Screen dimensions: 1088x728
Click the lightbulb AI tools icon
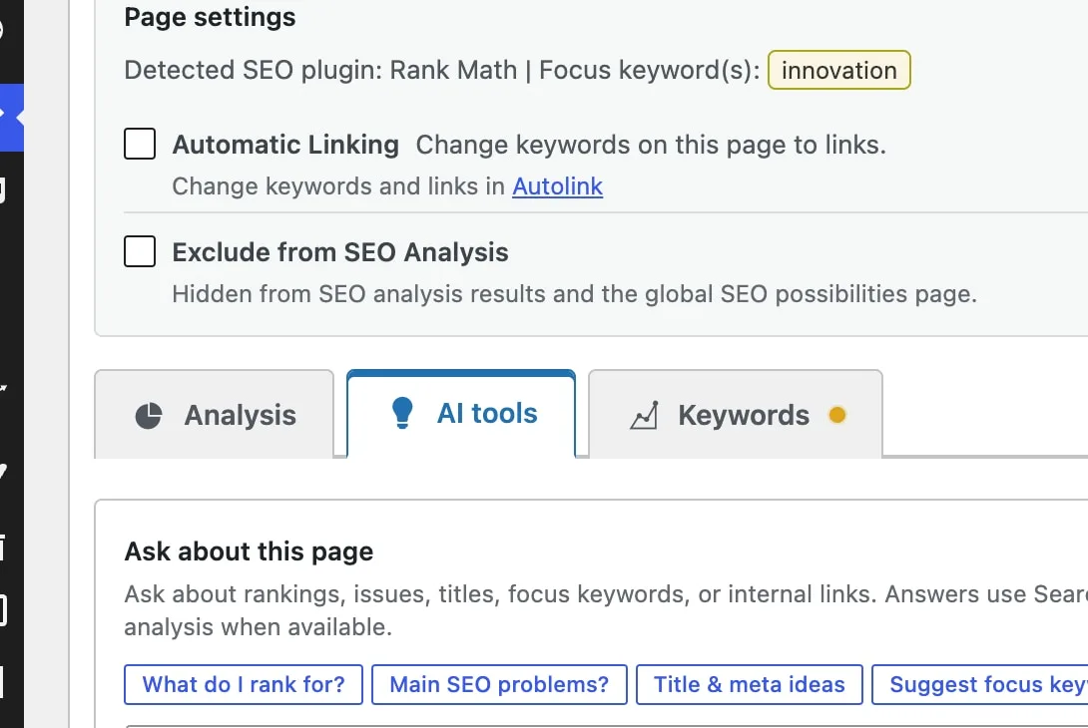click(x=402, y=413)
